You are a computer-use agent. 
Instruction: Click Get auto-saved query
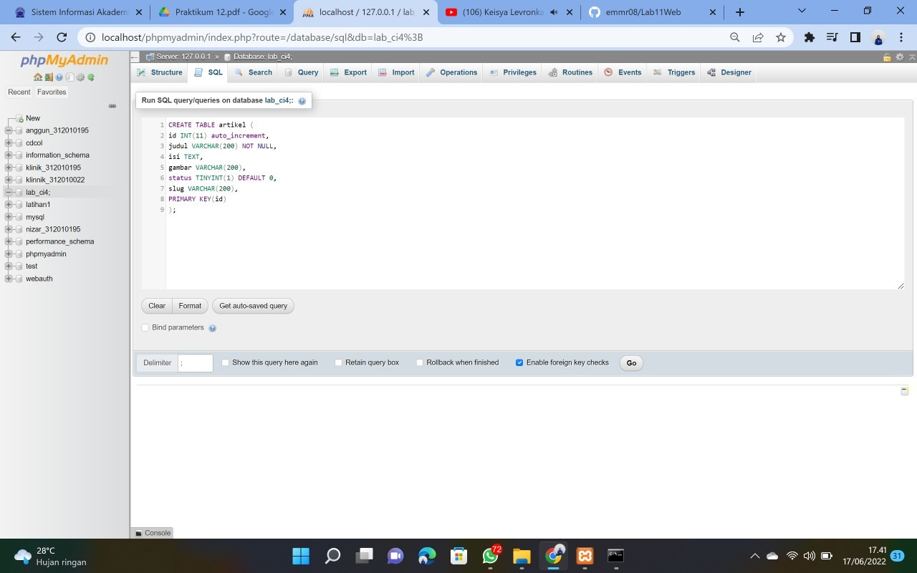(x=253, y=306)
